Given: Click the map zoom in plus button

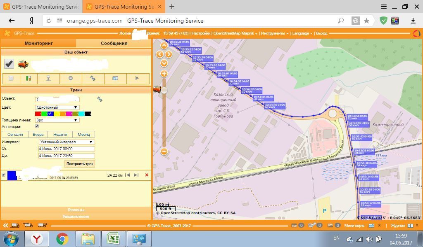Looking at the screenshot, I should (164, 74).
